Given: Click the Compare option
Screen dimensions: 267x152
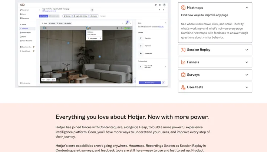Looking at the screenshot, I should (x=103, y=16).
